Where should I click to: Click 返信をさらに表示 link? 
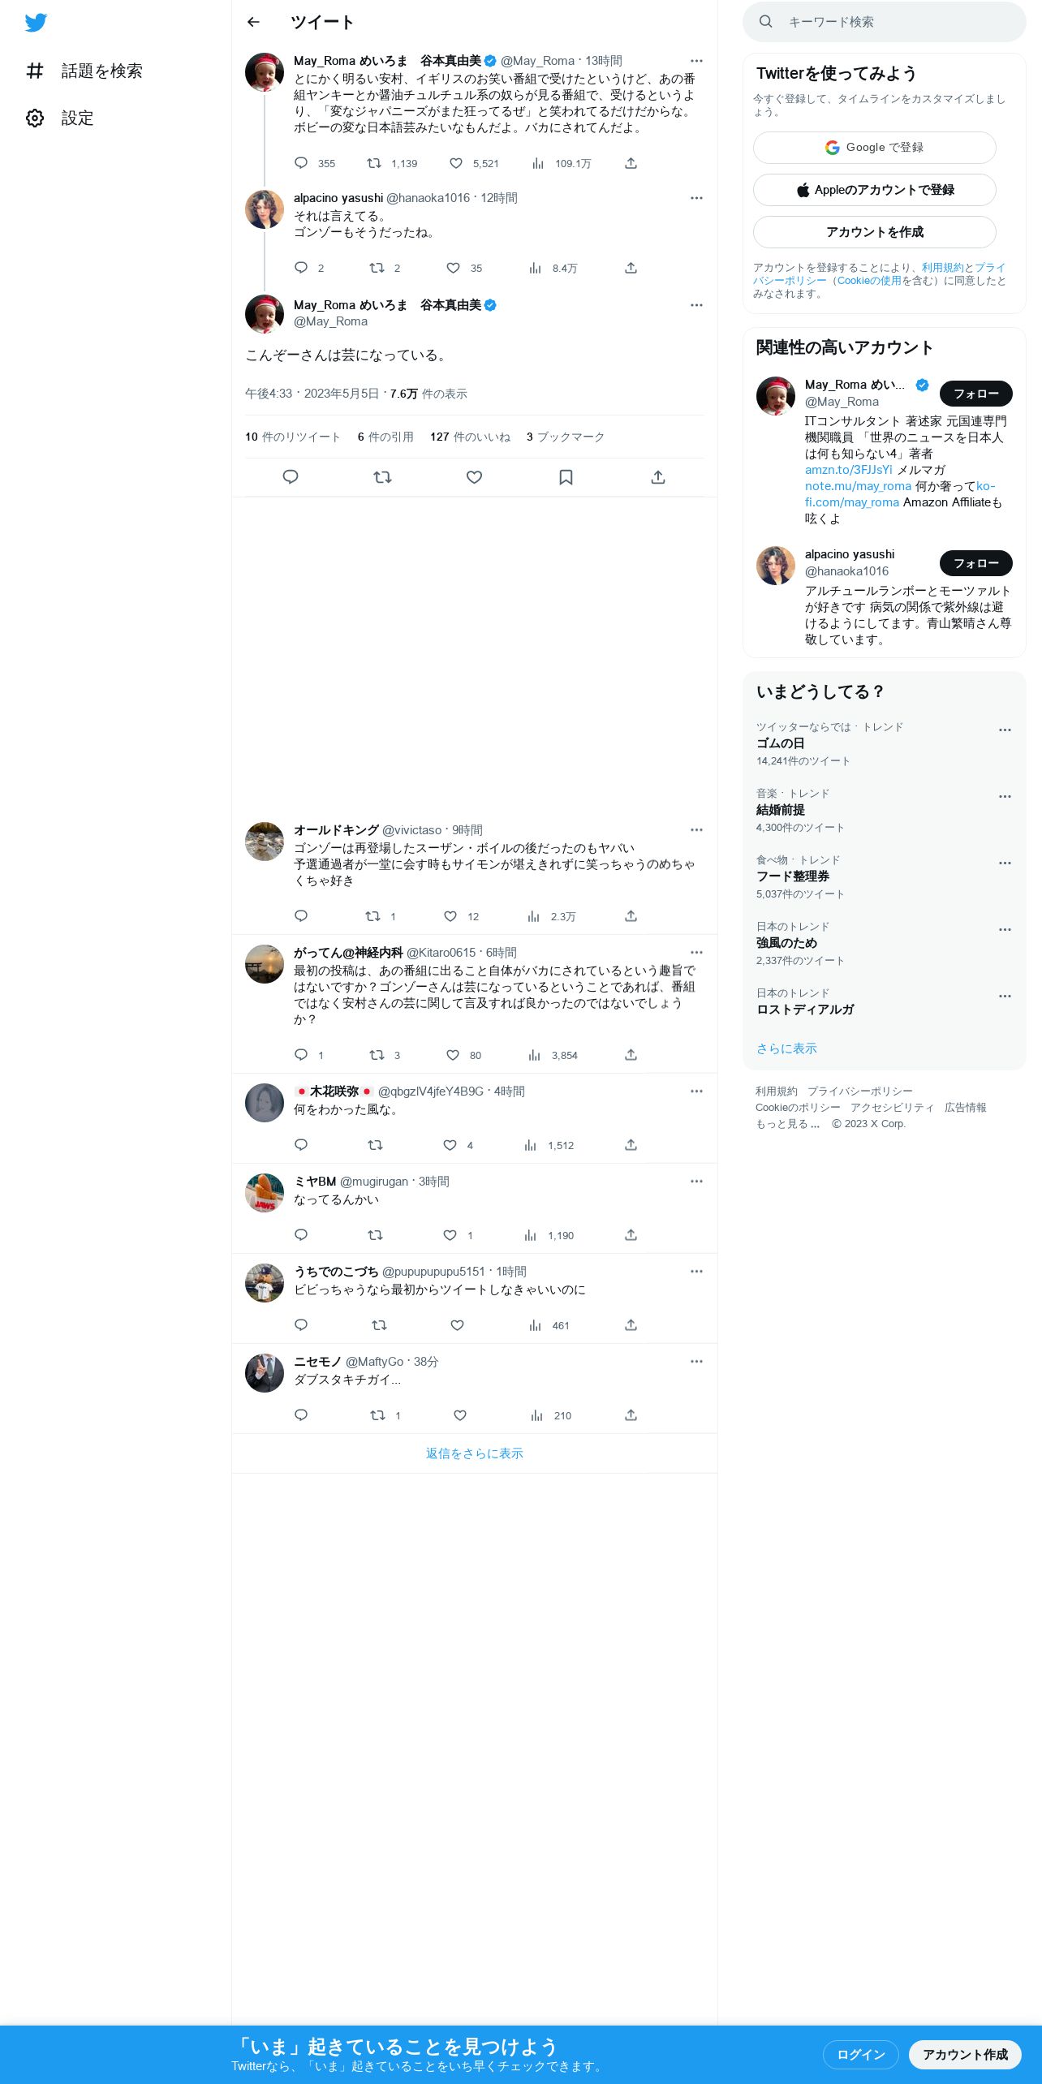coord(475,1453)
